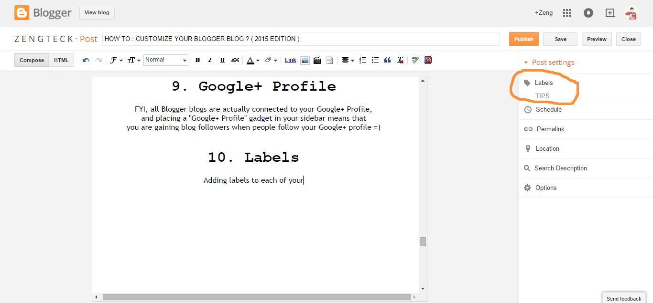Image resolution: width=653 pixels, height=303 pixels.
Task: Toggle strikethrough formatting
Action: tap(235, 60)
